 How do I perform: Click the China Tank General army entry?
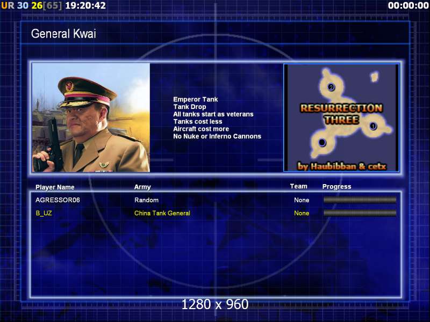pyautogui.click(x=162, y=213)
